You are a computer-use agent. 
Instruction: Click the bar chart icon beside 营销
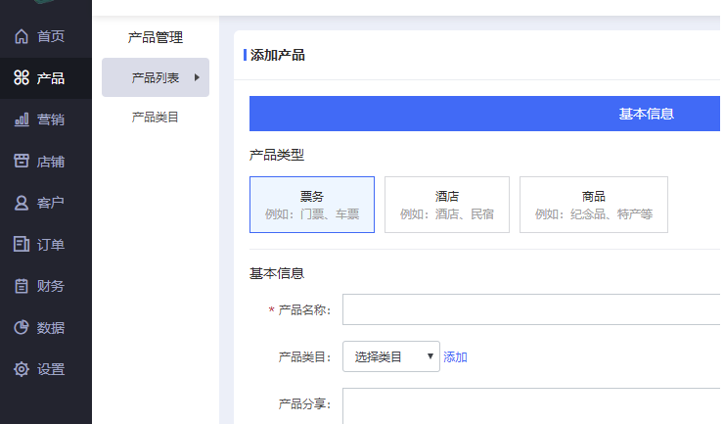[22, 119]
